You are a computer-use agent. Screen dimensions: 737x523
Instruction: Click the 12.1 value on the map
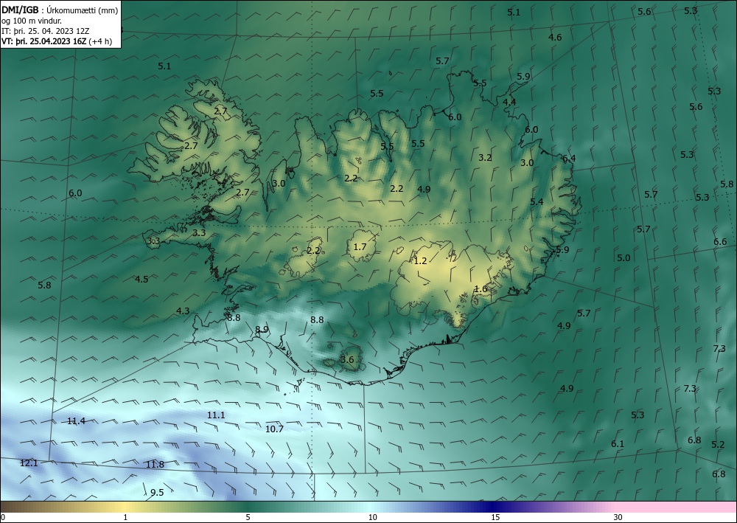(x=29, y=463)
